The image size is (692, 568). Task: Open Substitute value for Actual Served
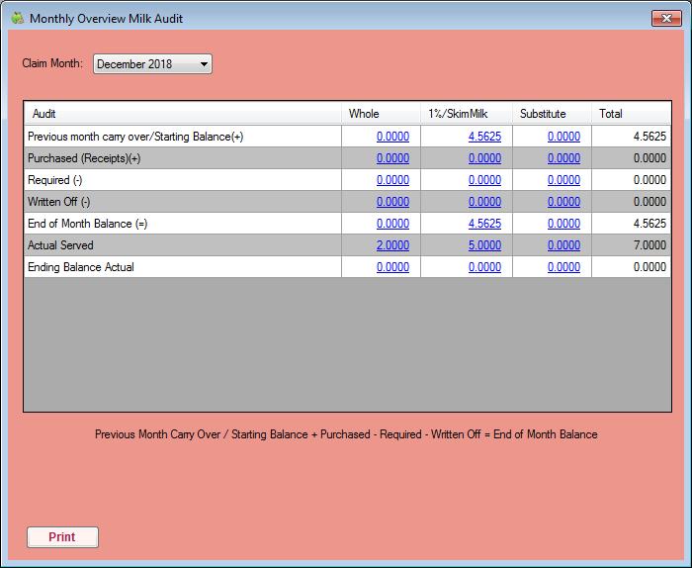(x=563, y=245)
